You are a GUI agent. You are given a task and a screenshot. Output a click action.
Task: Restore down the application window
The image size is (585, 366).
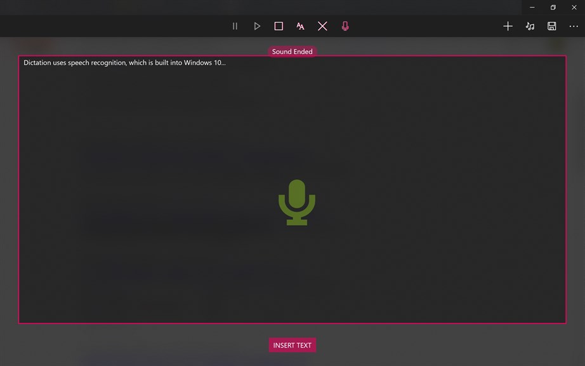553,8
